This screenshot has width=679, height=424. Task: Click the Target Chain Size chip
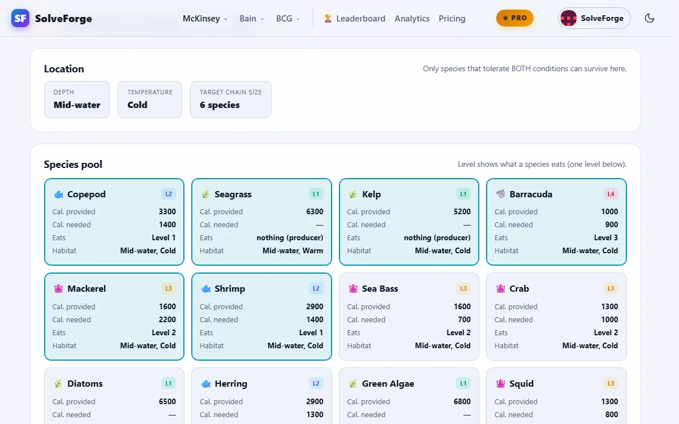231,99
